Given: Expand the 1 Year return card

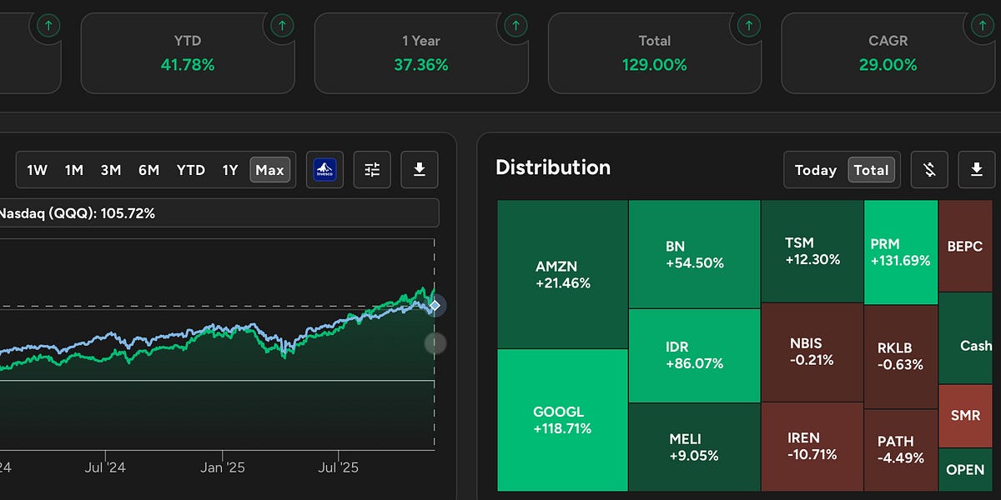Looking at the screenshot, I should click(x=420, y=53).
